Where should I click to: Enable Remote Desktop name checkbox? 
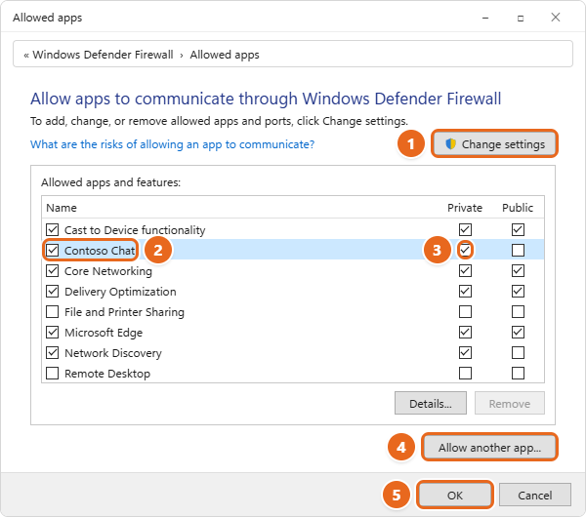53,374
